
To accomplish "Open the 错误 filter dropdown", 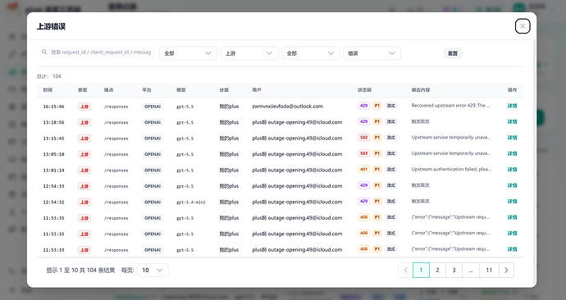I will (372, 53).
